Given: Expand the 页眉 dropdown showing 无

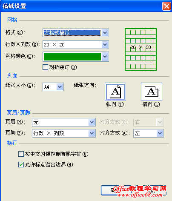Looking at the screenshot, I should (92, 122).
